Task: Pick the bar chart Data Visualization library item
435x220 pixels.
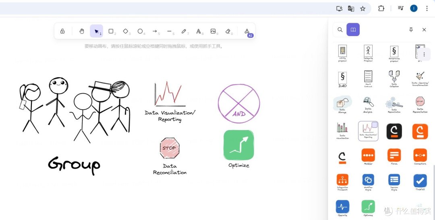Action: [x=342, y=131]
